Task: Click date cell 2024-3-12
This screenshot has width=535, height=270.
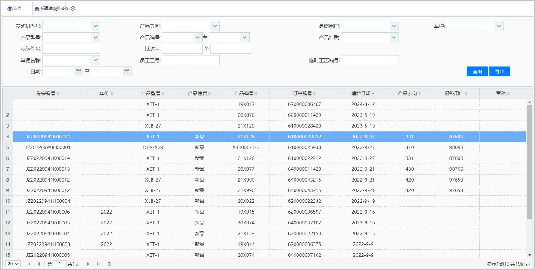Action: [363, 104]
